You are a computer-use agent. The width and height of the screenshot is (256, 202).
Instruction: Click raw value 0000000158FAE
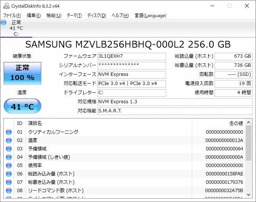point(224,174)
